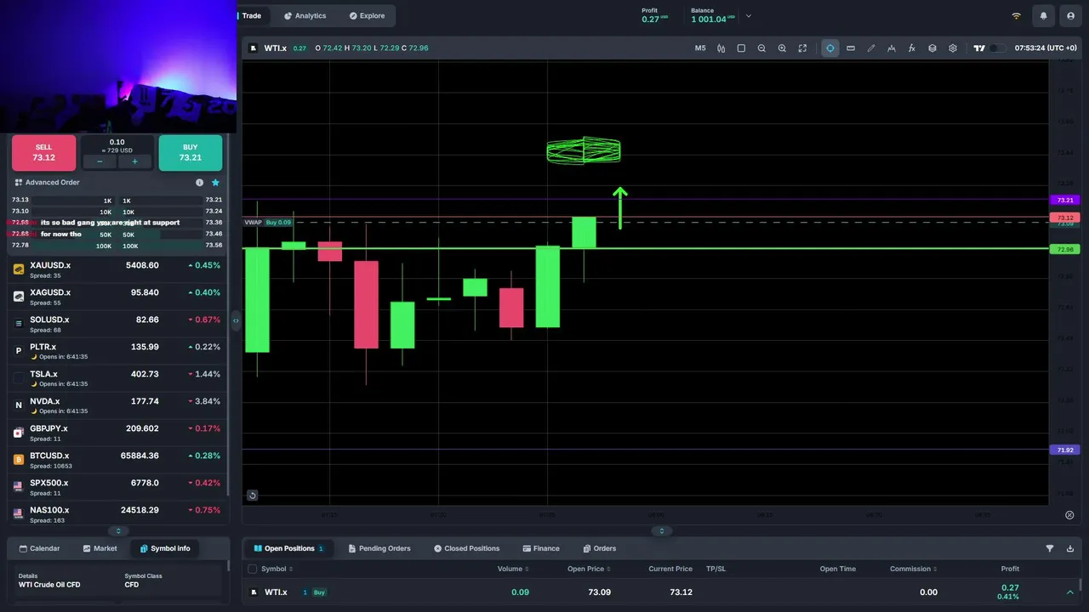Click the 0.10 volume input field

(x=117, y=145)
